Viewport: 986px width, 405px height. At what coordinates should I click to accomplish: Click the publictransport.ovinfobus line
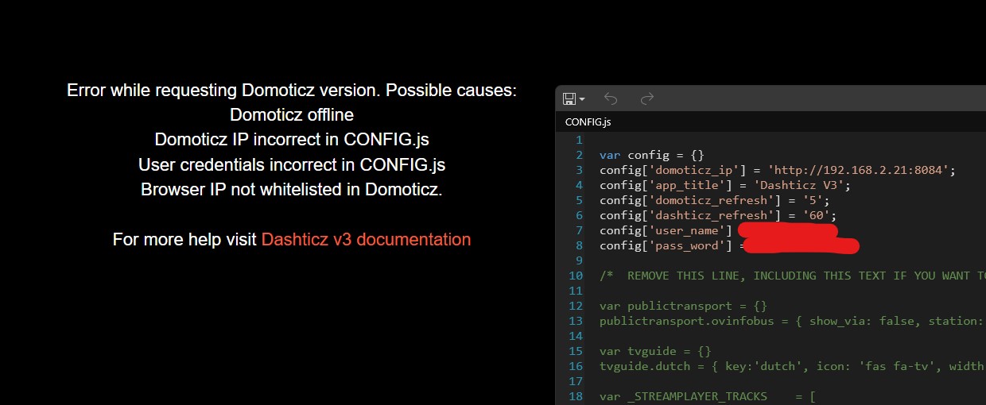point(793,321)
